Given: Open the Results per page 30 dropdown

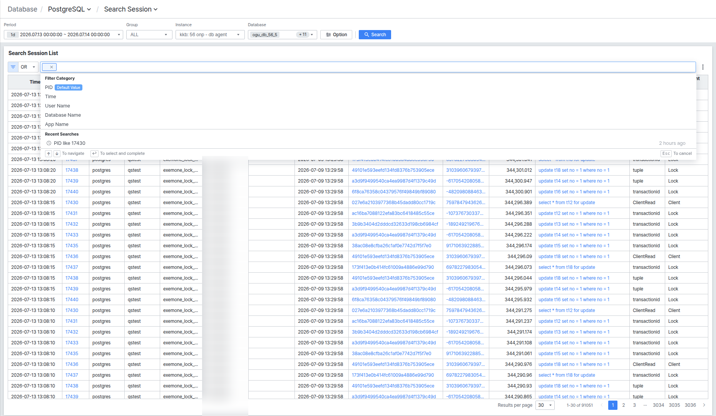Looking at the screenshot, I should (545, 405).
